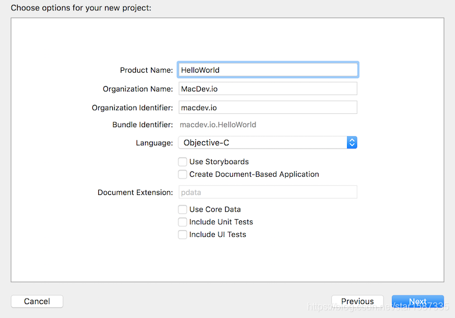Click the Create Document-Based Application label
This screenshot has width=455, height=318.
point(254,174)
